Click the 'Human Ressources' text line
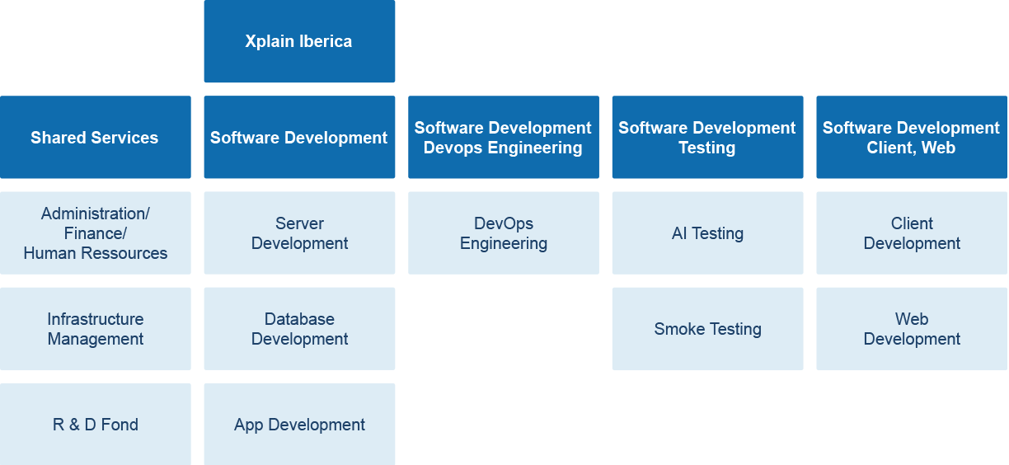1009x465 pixels. click(x=95, y=253)
